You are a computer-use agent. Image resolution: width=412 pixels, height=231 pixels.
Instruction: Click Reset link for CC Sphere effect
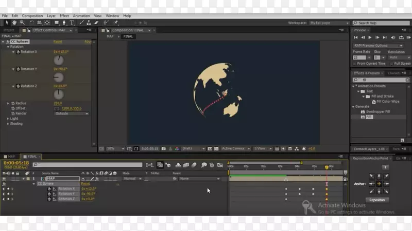point(58,42)
